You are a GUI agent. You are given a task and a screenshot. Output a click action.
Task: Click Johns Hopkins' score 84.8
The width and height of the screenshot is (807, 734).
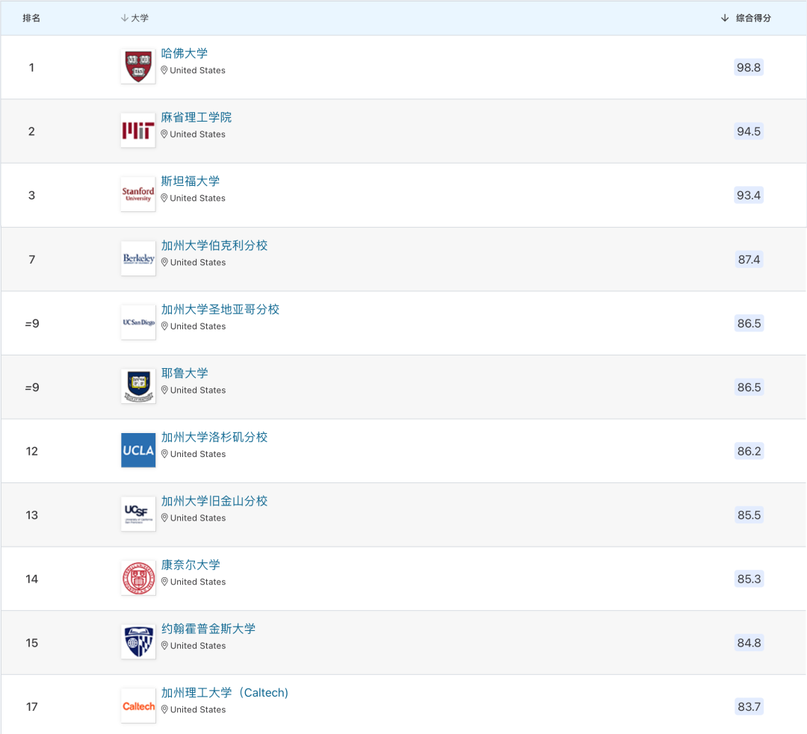pos(749,642)
